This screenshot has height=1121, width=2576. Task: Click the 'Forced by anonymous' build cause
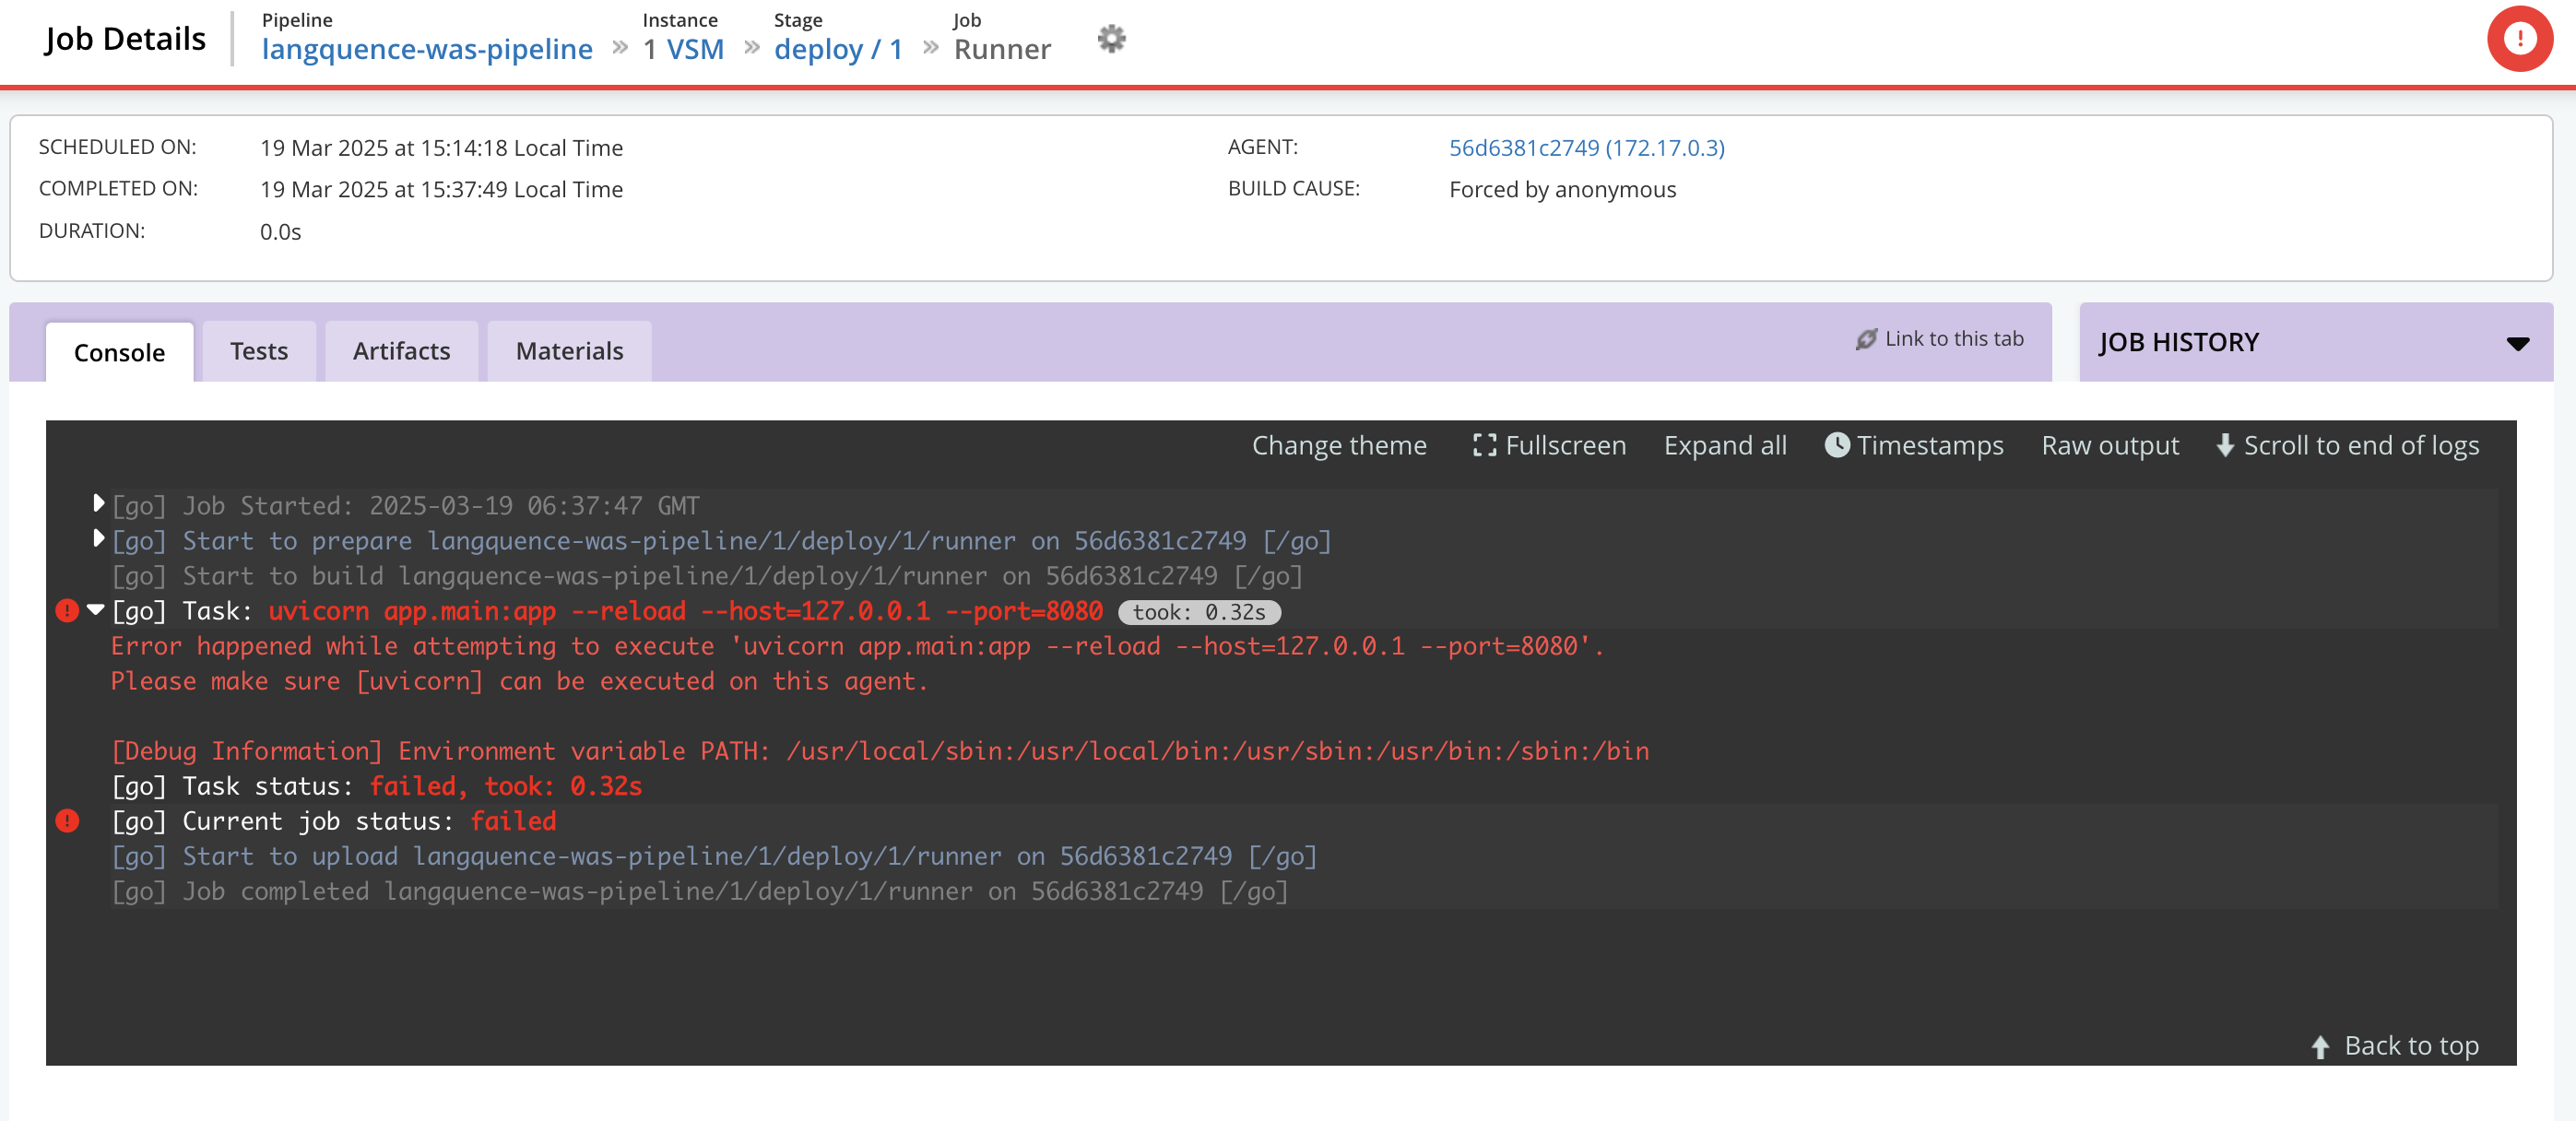pos(1562,190)
